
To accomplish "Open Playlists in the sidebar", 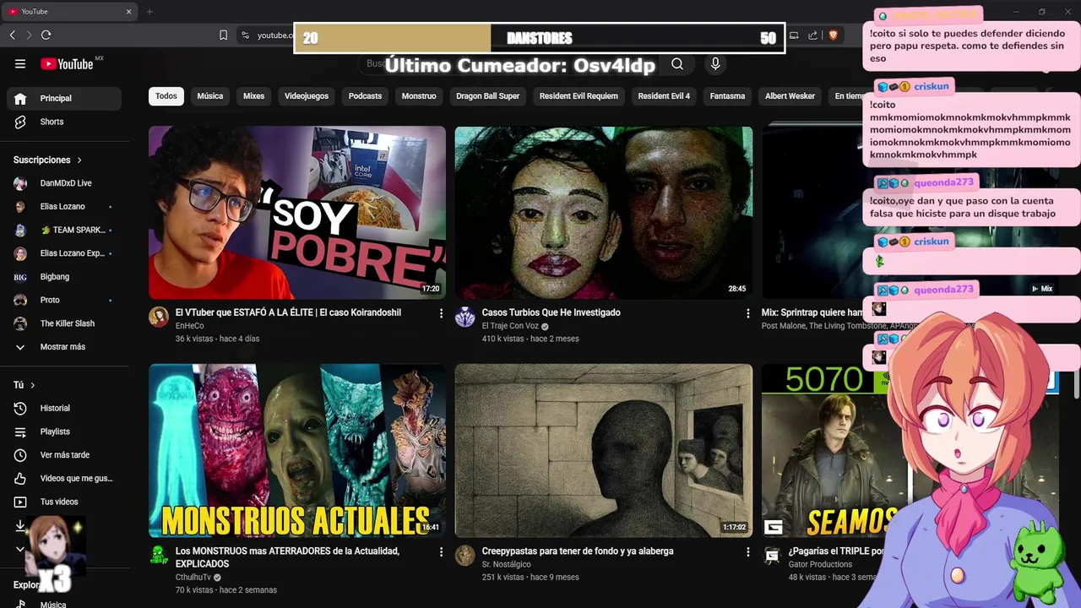I will point(64,432).
